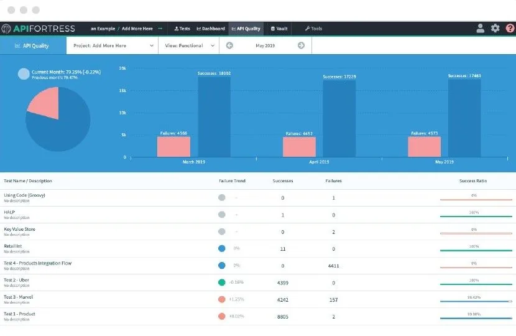Go to next month arrow

(x=301, y=45)
